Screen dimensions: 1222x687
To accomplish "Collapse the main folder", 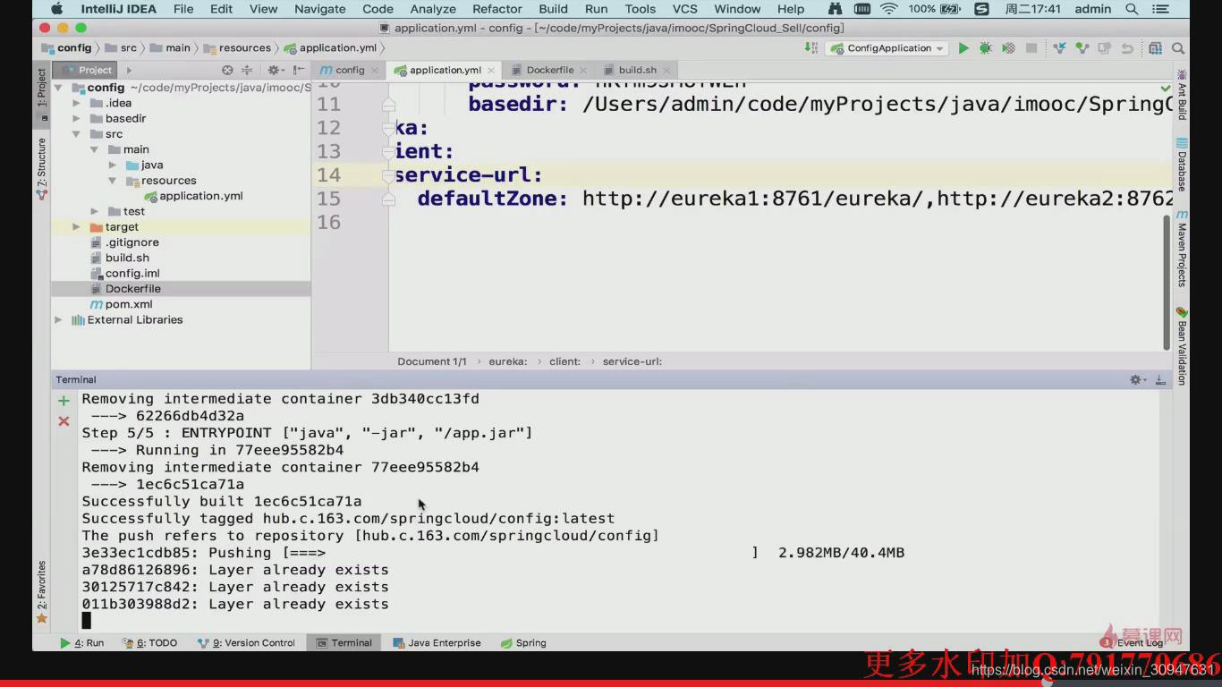I will pyautogui.click(x=95, y=149).
